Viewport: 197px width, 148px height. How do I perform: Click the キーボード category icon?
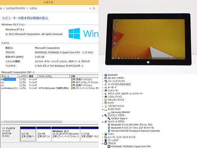106,87
